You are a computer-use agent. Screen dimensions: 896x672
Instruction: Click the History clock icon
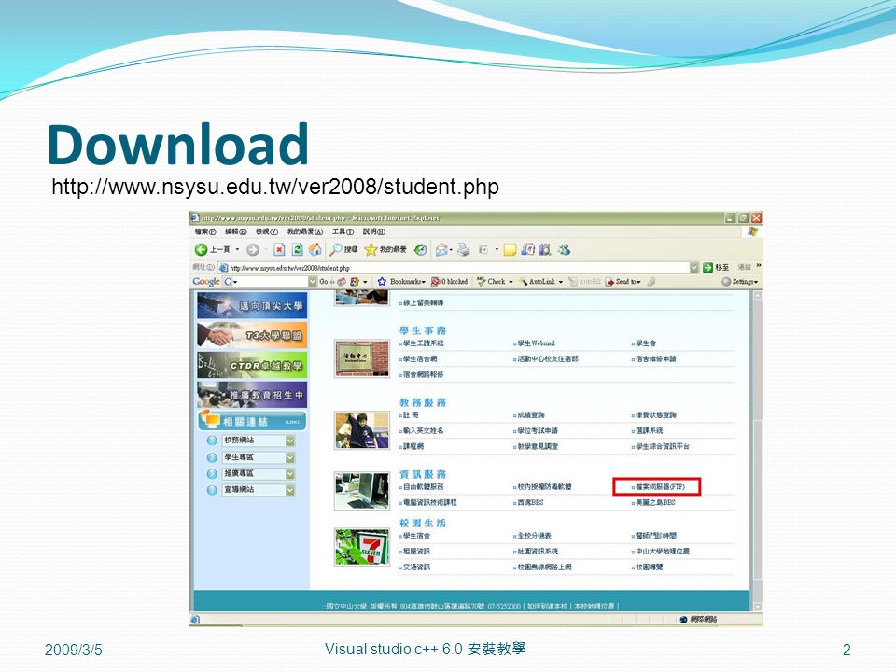click(421, 250)
